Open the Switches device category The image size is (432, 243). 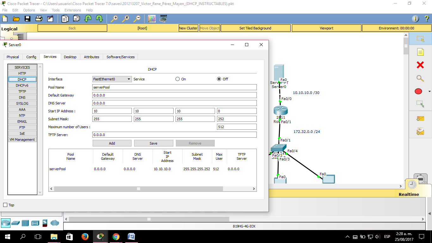[16, 223]
